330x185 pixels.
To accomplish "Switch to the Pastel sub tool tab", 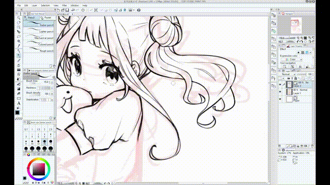I will 46,18.
